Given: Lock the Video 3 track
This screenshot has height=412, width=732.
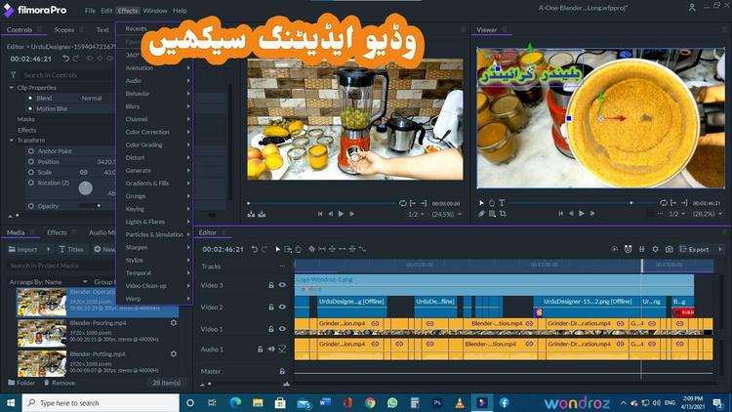Looking at the screenshot, I should pos(270,285).
